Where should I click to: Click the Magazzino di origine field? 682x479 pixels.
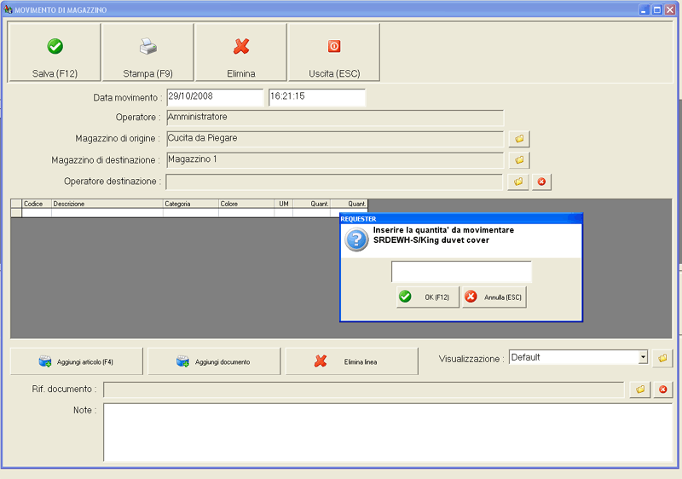[x=335, y=139]
